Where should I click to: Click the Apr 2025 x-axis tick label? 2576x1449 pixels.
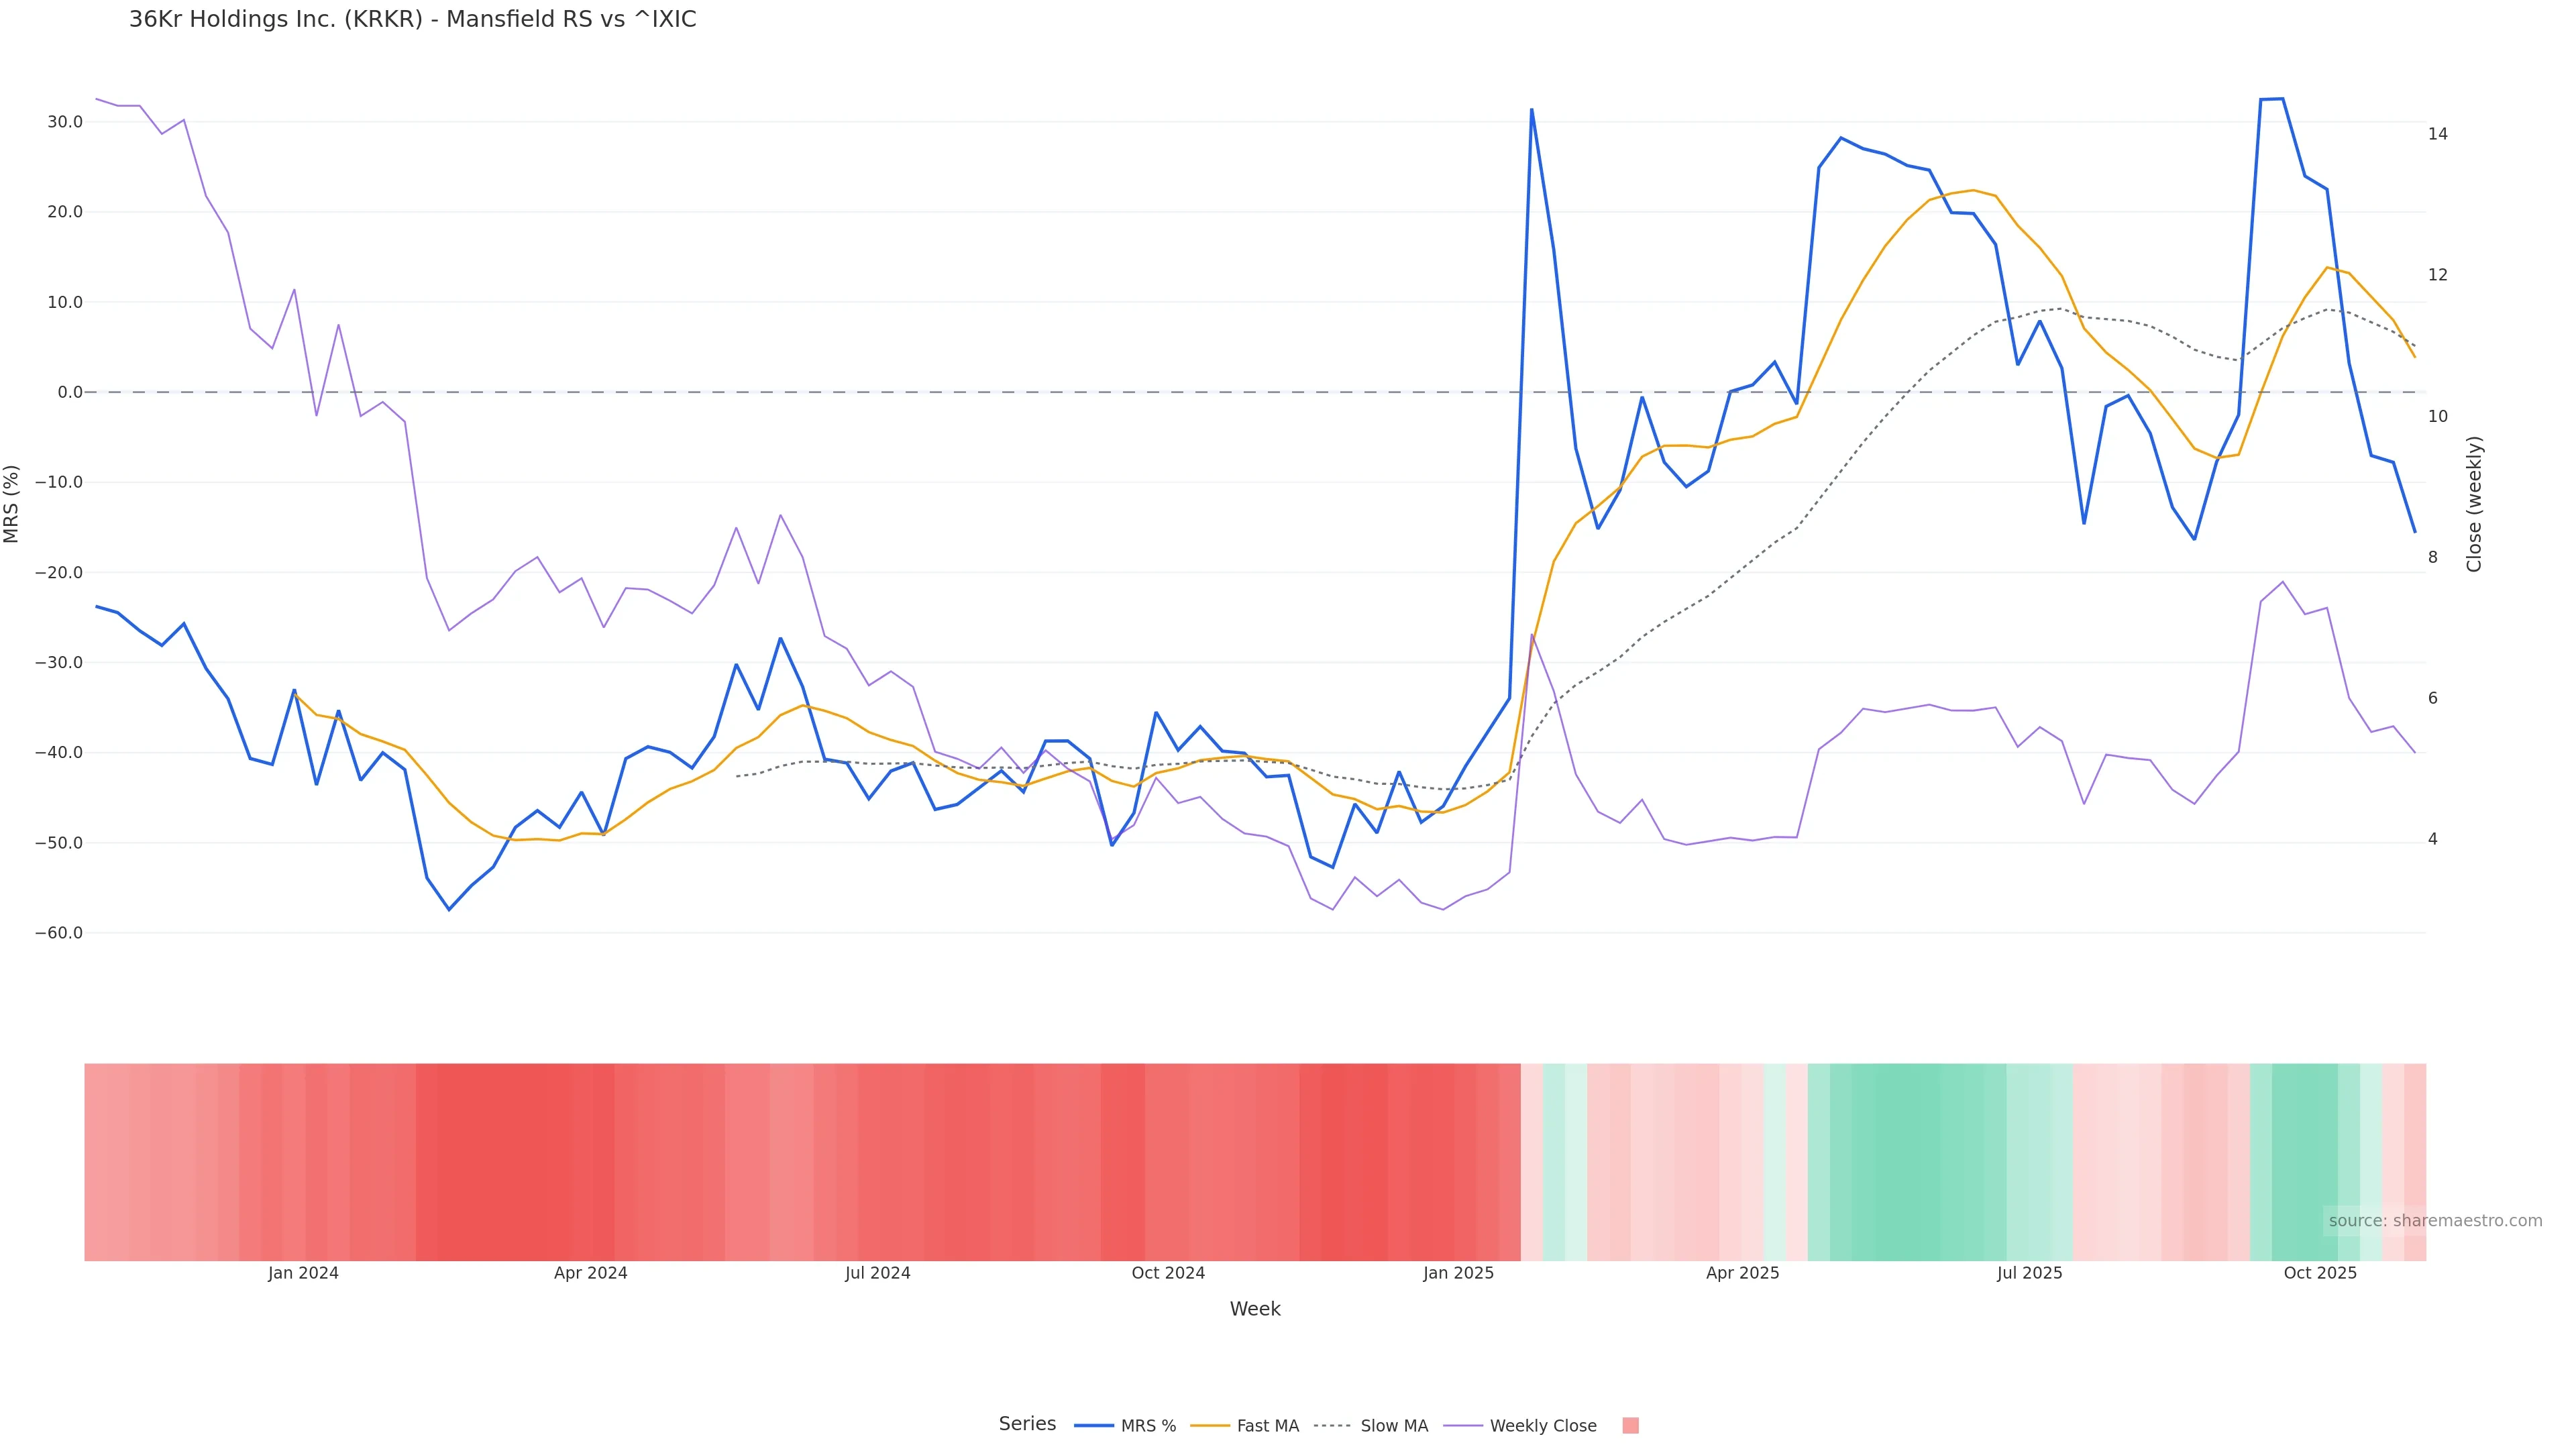coord(1742,1273)
